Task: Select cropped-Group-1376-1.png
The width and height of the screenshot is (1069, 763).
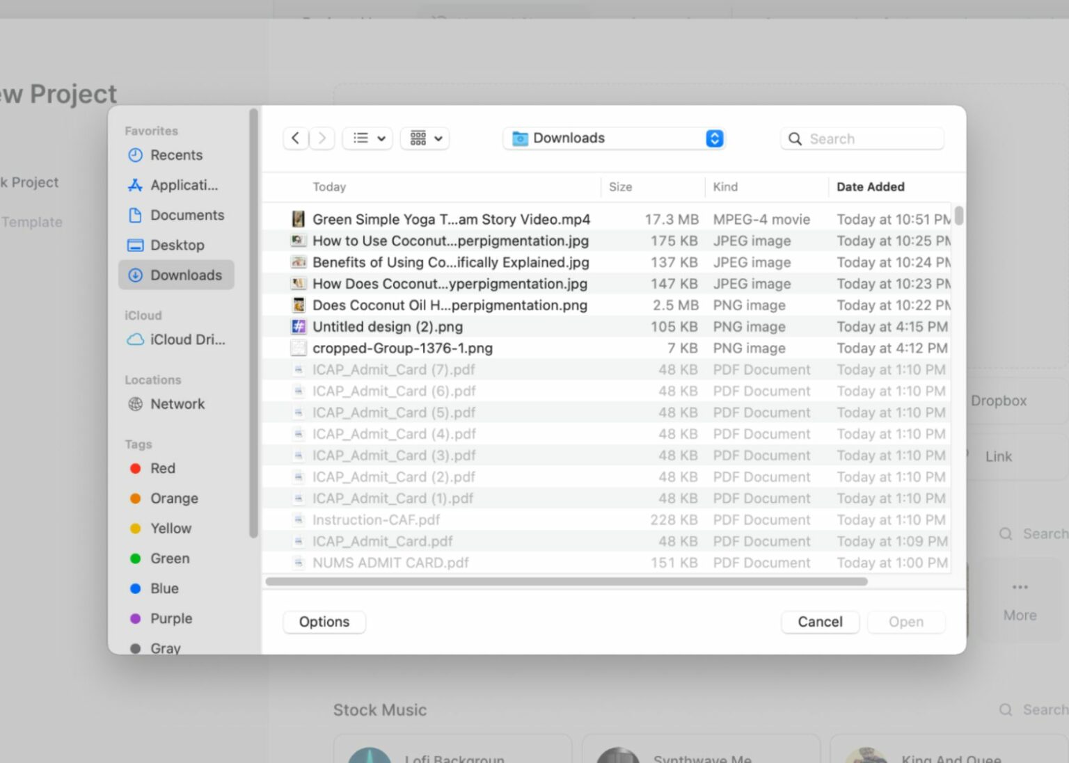Action: click(607, 348)
